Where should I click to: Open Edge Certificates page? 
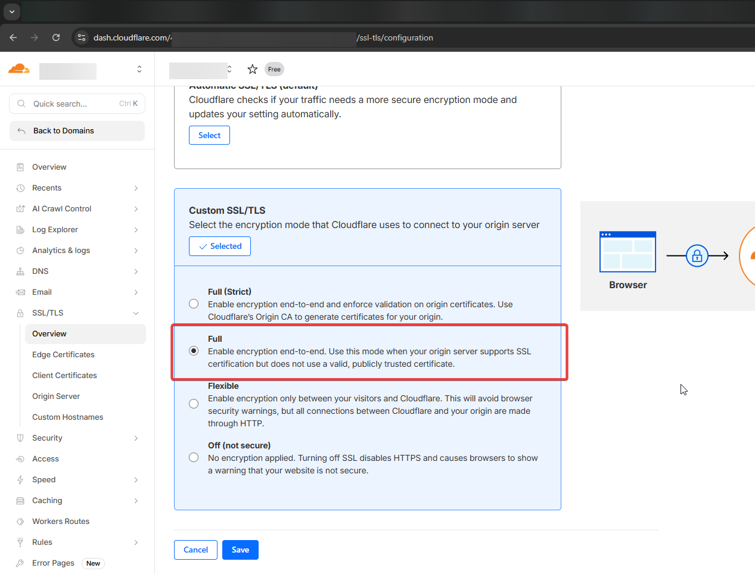tap(63, 355)
